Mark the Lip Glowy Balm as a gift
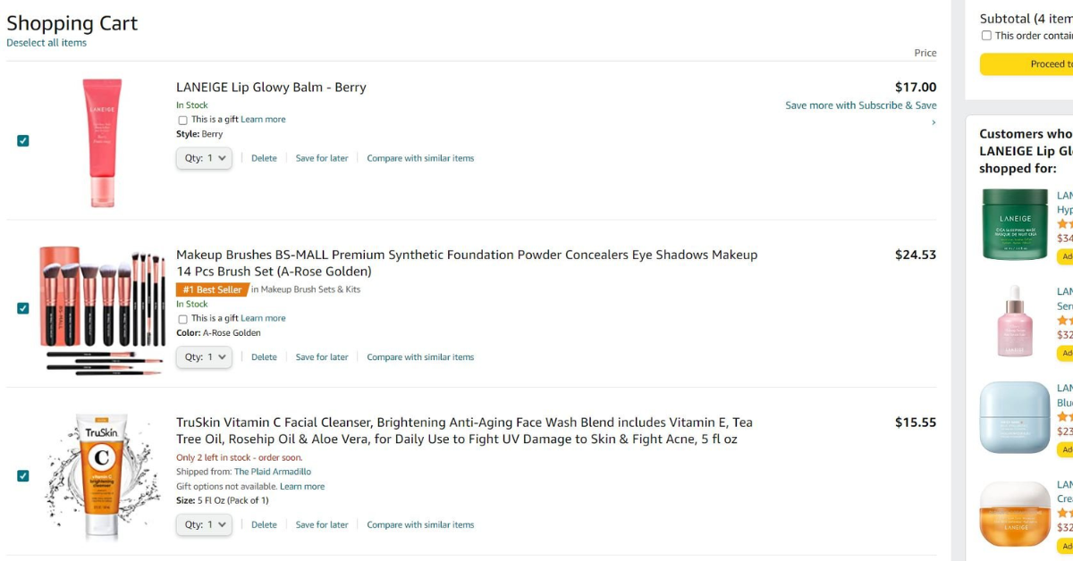This screenshot has height=561, width=1073. [183, 120]
